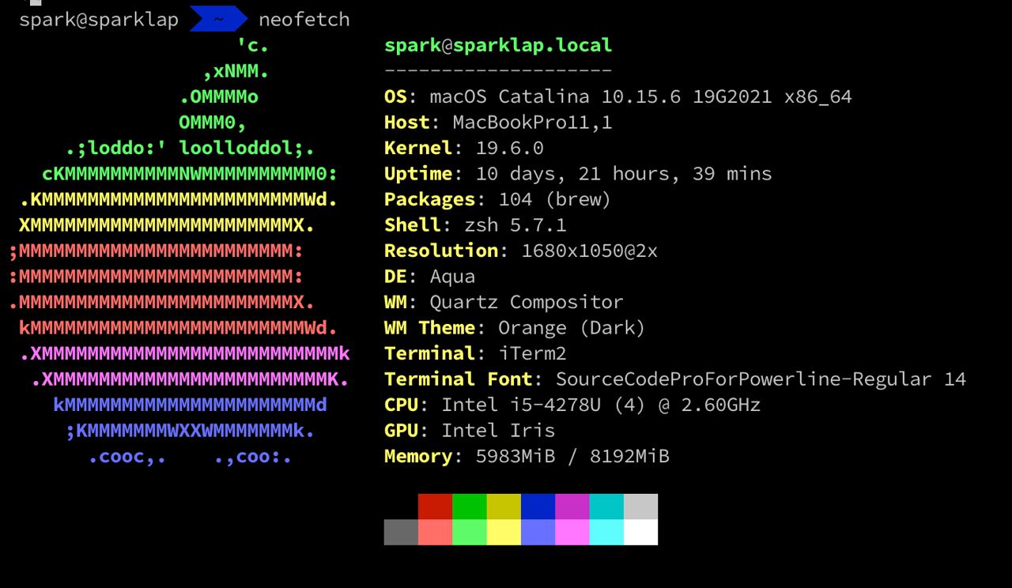Click the Resolution value '1680x1050@2x'
Viewport: 1012px width, 588px height.
pos(590,251)
